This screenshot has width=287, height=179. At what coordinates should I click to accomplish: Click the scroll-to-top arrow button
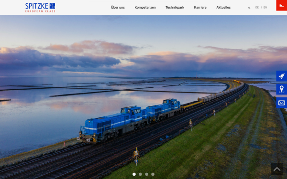[x=277, y=169]
